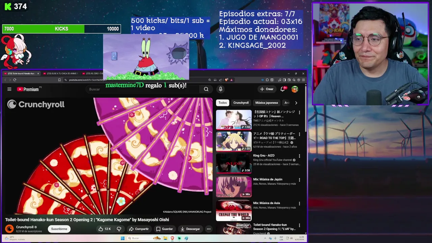Click the YouTube Premium logo
432x243 pixels.
coord(28,89)
